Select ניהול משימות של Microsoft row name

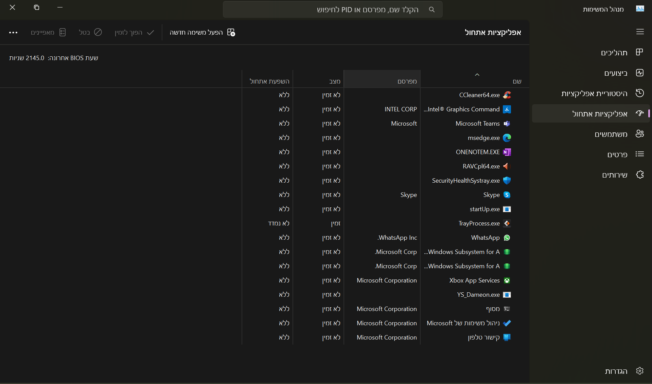click(463, 323)
